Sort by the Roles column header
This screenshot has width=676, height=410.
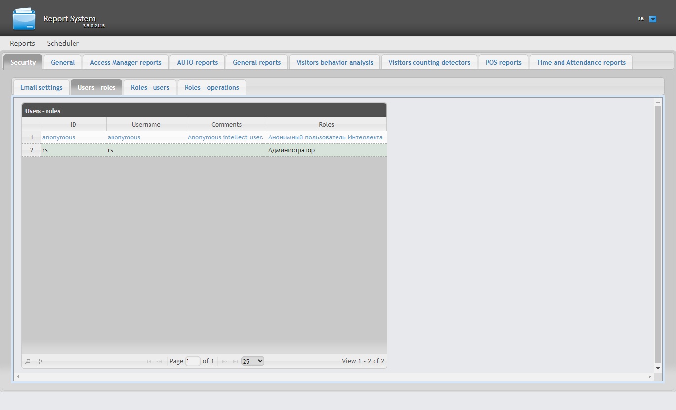(327, 124)
